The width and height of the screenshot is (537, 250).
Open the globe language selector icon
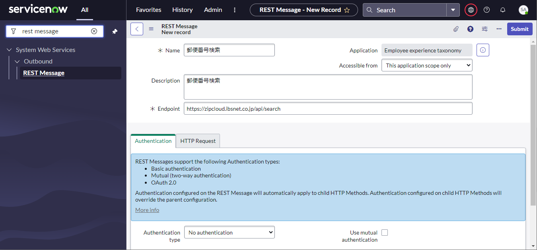click(x=471, y=10)
